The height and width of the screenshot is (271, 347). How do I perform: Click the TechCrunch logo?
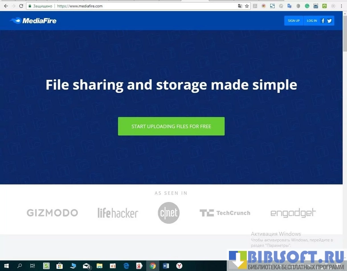(x=225, y=213)
